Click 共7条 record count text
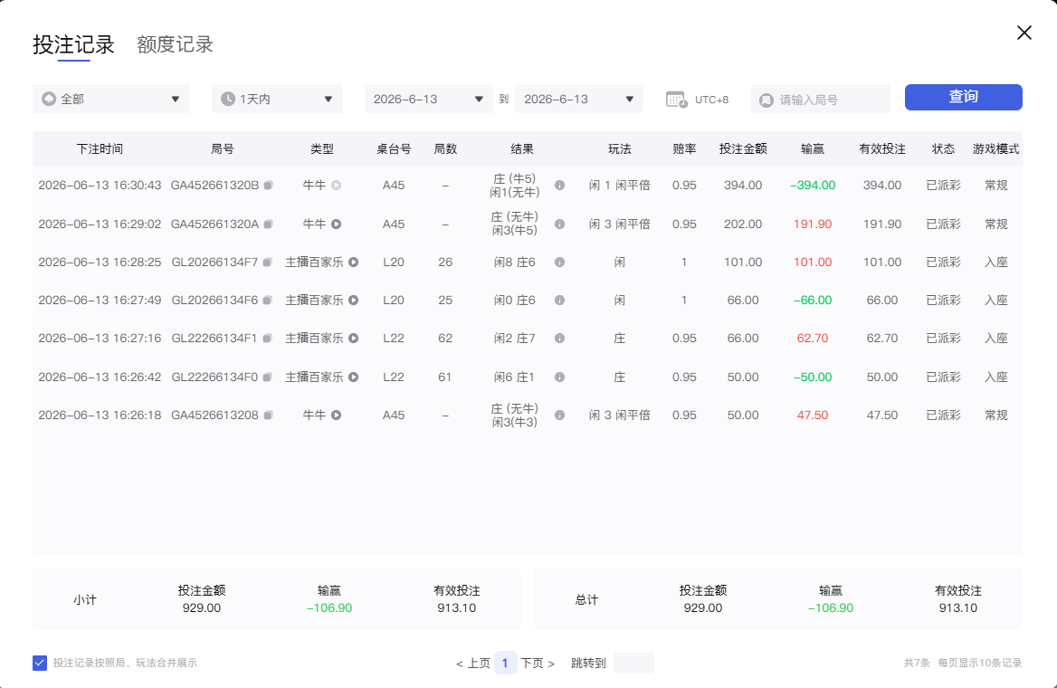 coord(917,663)
